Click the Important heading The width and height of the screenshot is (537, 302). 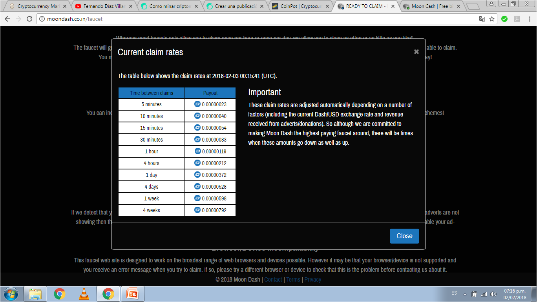pos(265,92)
